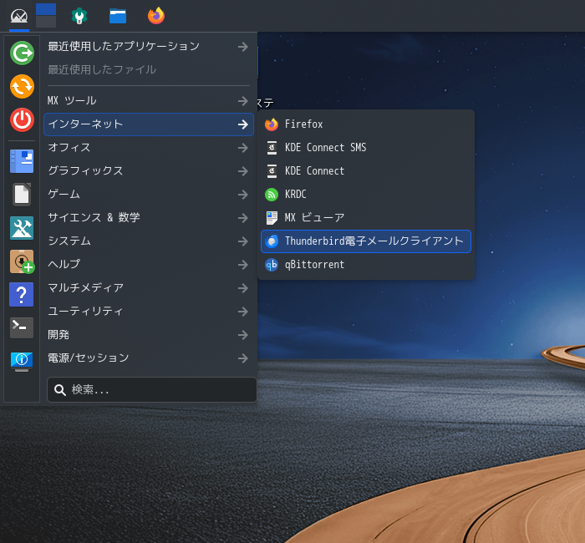
Task: Open the package installer sidebar icon
Action: coord(22,261)
